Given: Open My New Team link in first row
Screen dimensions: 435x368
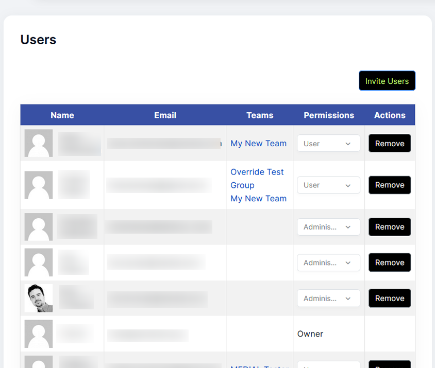Looking at the screenshot, I should [x=258, y=143].
